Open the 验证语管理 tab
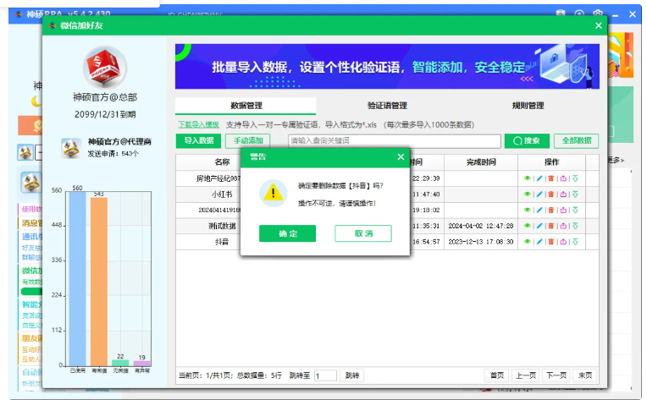The image size is (647, 405). (387, 106)
